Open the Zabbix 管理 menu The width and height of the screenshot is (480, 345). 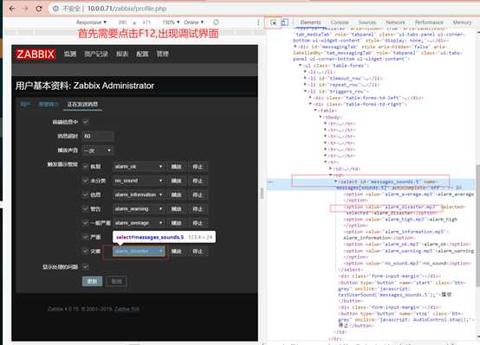(x=163, y=54)
